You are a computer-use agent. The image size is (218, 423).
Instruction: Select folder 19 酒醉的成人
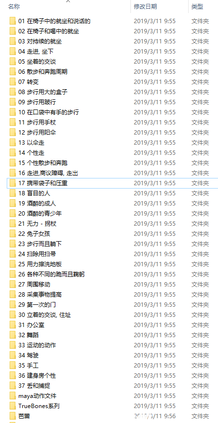pyautogui.click(x=37, y=204)
